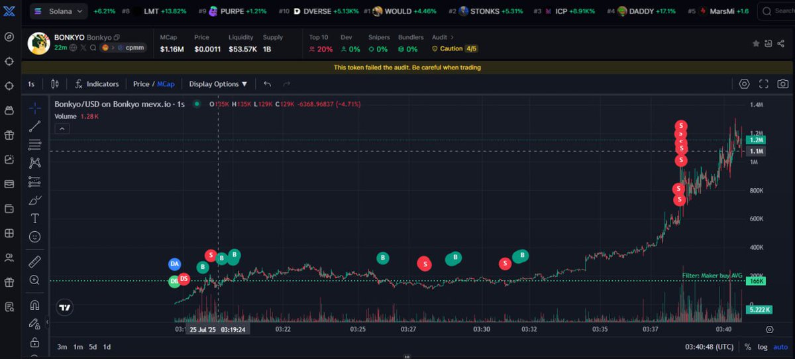Toggle log scale mode
The height and width of the screenshot is (359, 795).
click(x=763, y=347)
